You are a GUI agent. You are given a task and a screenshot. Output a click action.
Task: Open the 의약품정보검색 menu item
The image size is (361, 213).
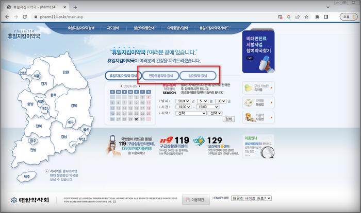[x=177, y=28]
